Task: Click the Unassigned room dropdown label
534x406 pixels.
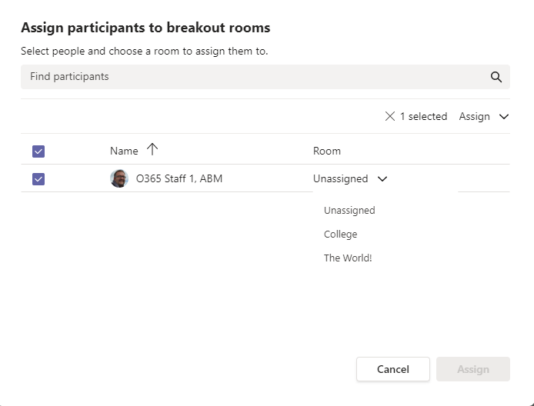Action: (x=340, y=178)
